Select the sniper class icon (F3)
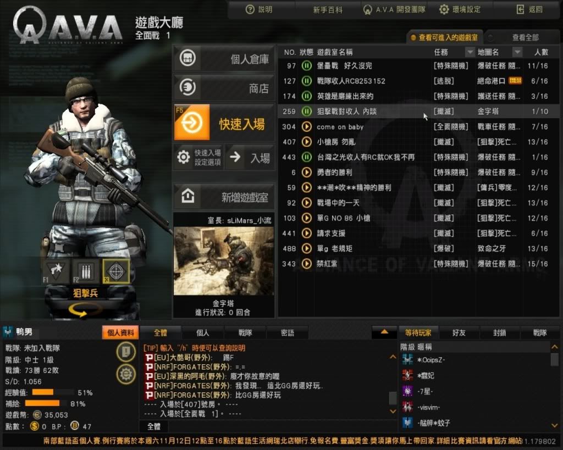 click(x=116, y=271)
